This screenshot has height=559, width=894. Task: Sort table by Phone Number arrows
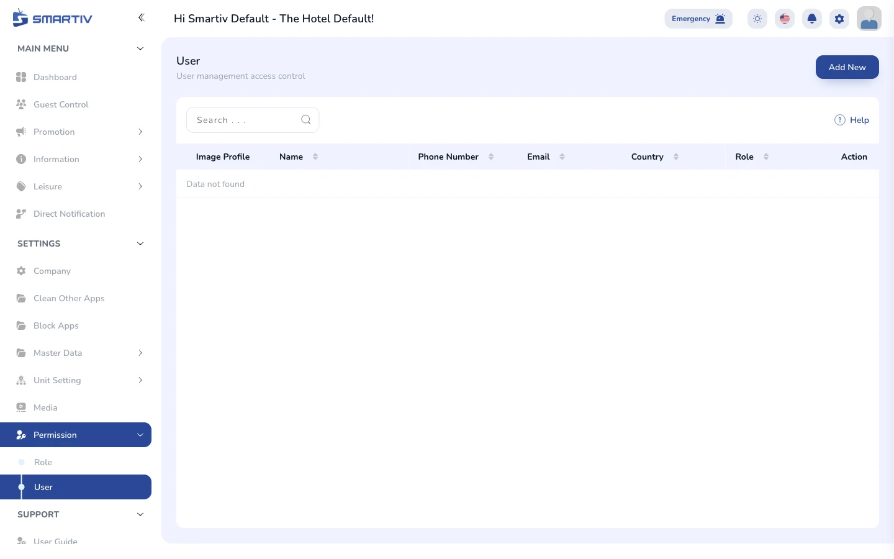click(x=491, y=157)
